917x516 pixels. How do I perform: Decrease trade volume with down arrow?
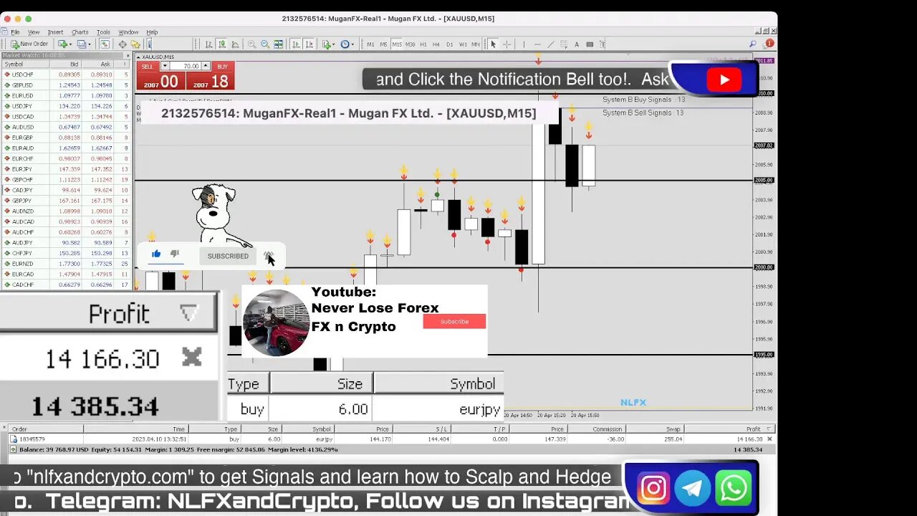click(x=165, y=67)
